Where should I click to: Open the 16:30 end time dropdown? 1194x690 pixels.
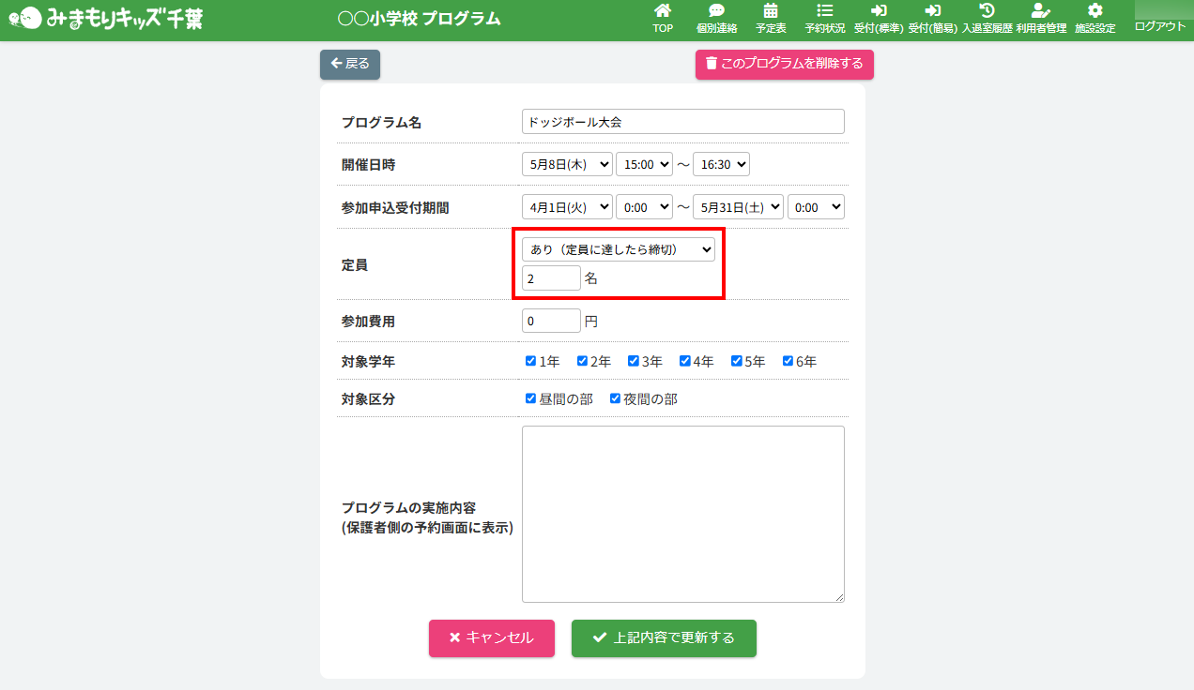pyautogui.click(x=721, y=164)
